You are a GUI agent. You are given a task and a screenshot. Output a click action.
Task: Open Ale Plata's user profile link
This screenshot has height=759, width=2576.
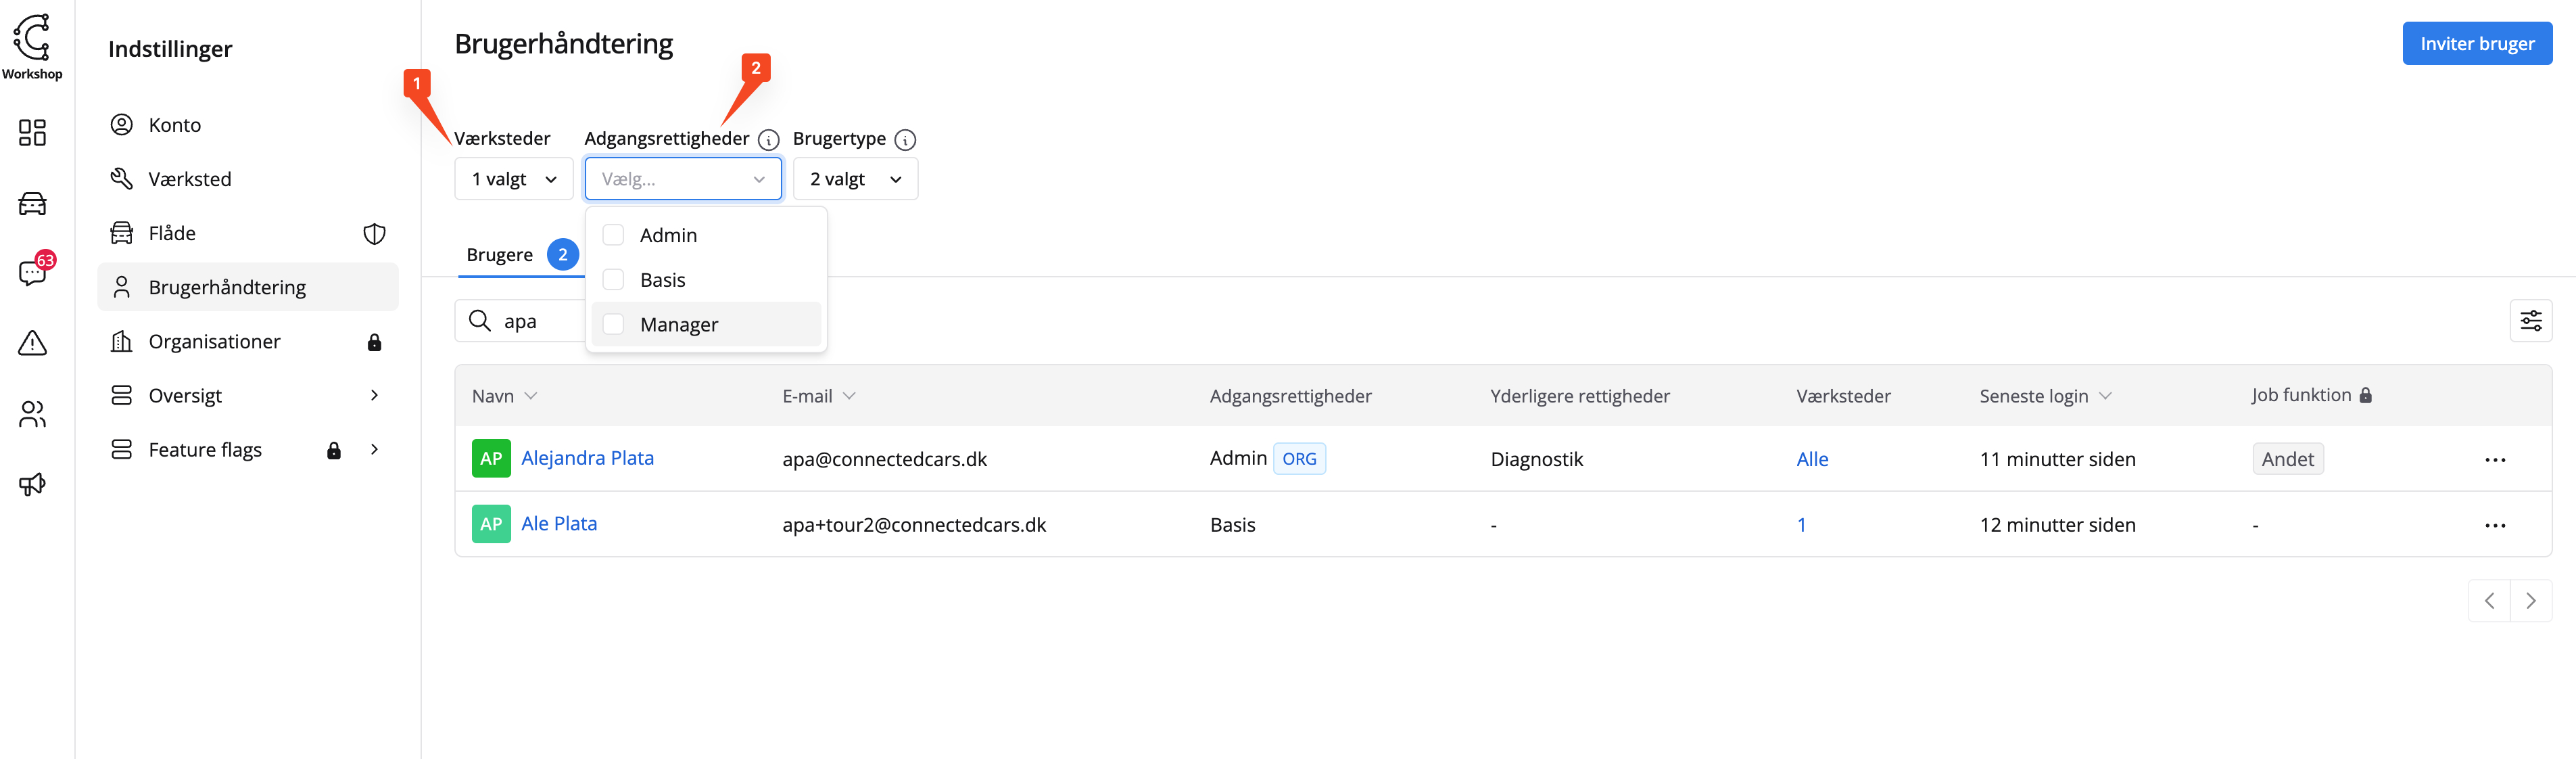pyautogui.click(x=559, y=524)
